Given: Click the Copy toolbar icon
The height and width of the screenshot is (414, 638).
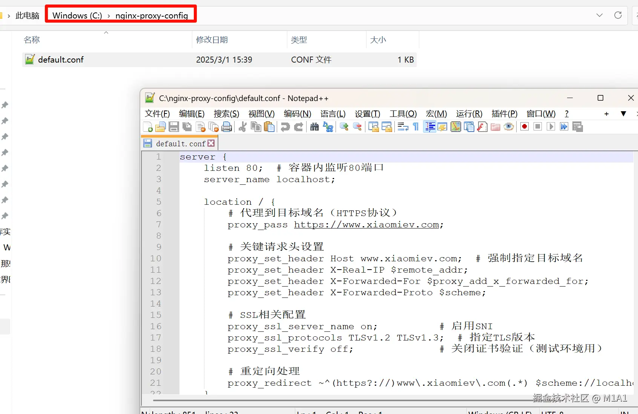Looking at the screenshot, I should pos(256,127).
